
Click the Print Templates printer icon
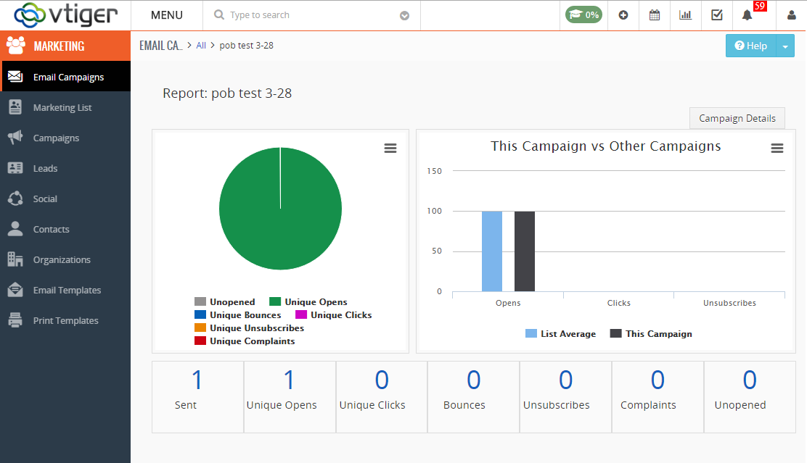(x=15, y=320)
